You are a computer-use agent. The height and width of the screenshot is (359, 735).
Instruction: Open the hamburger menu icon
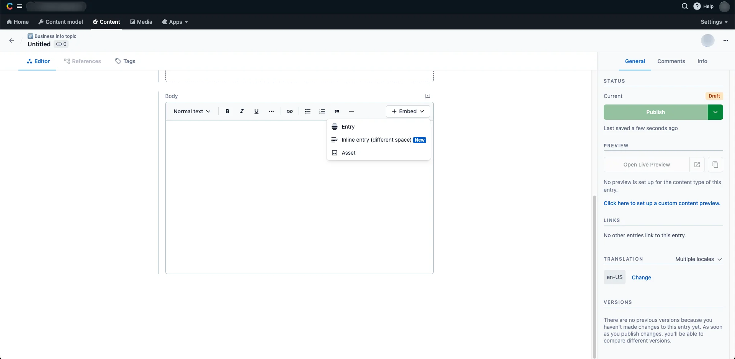(20, 6)
